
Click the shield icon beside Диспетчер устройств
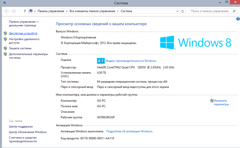(5, 33)
